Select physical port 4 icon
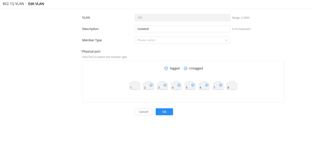The height and width of the screenshot is (150, 313). pos(176,86)
